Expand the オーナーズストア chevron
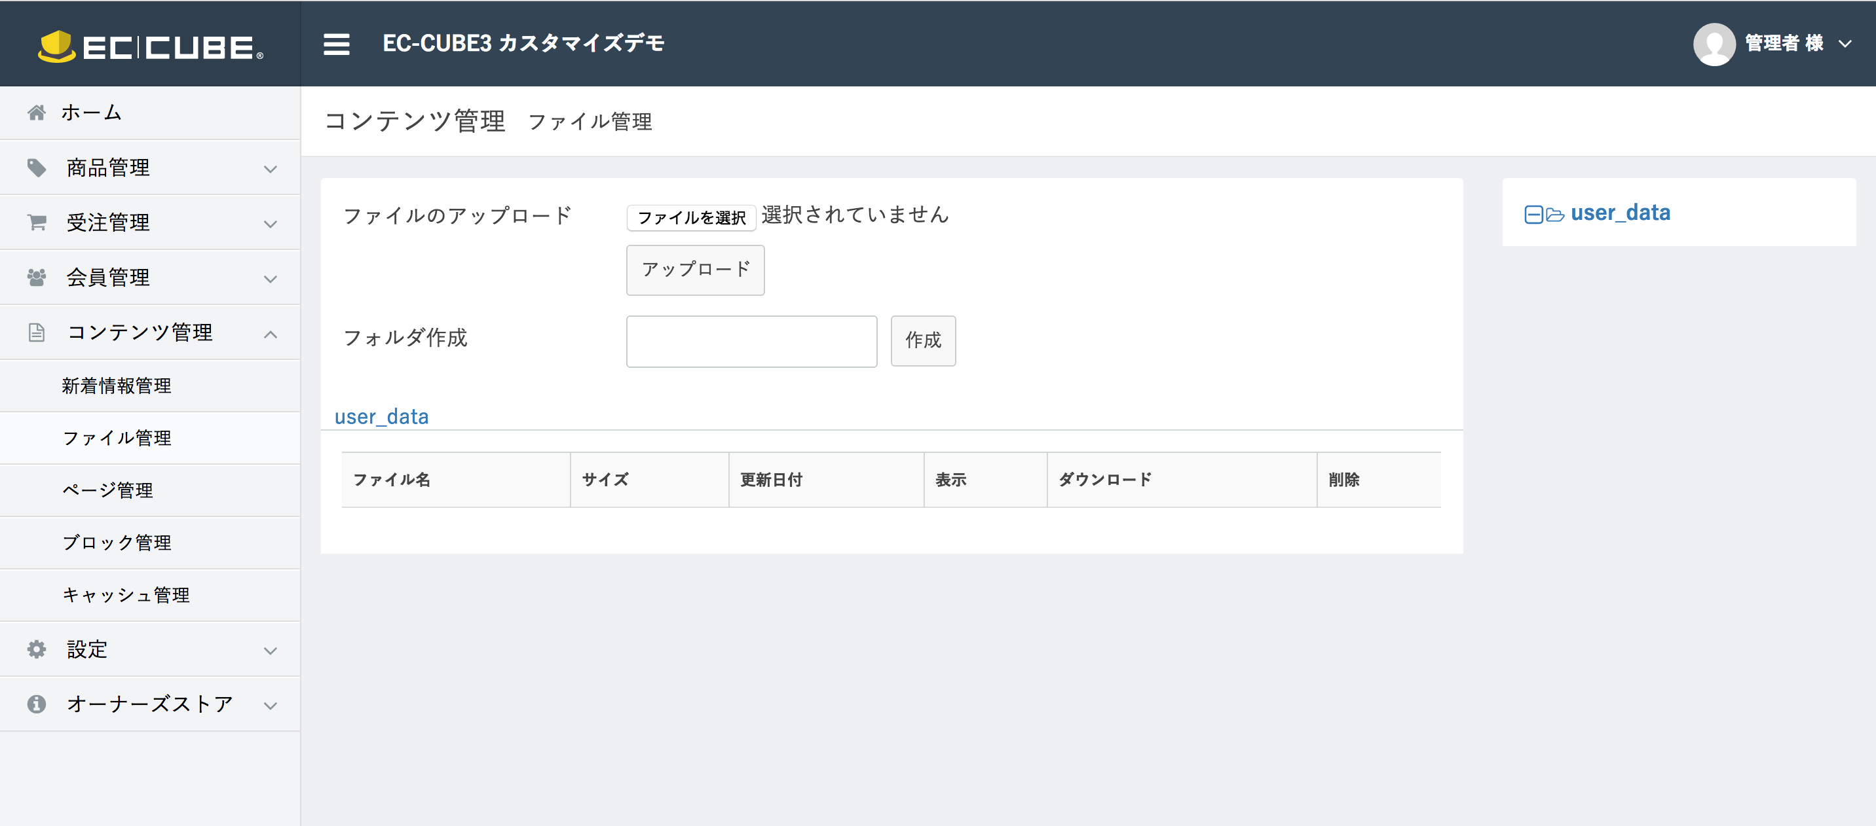Image resolution: width=1876 pixels, height=826 pixels. tap(270, 705)
